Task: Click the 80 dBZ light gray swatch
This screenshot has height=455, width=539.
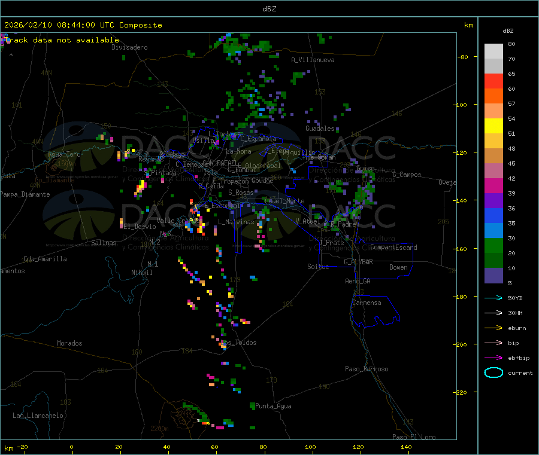Action: (493, 51)
